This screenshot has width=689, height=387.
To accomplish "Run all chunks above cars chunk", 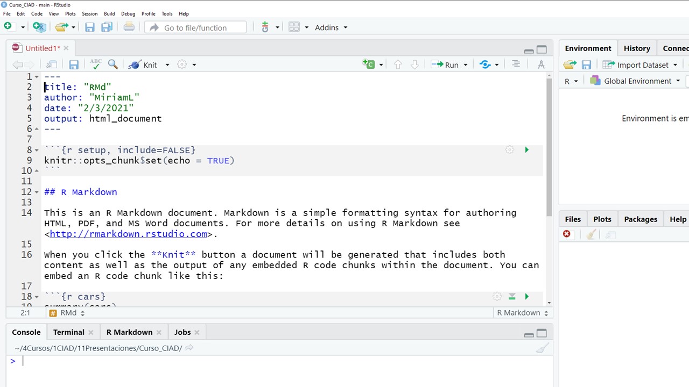I will point(512,296).
